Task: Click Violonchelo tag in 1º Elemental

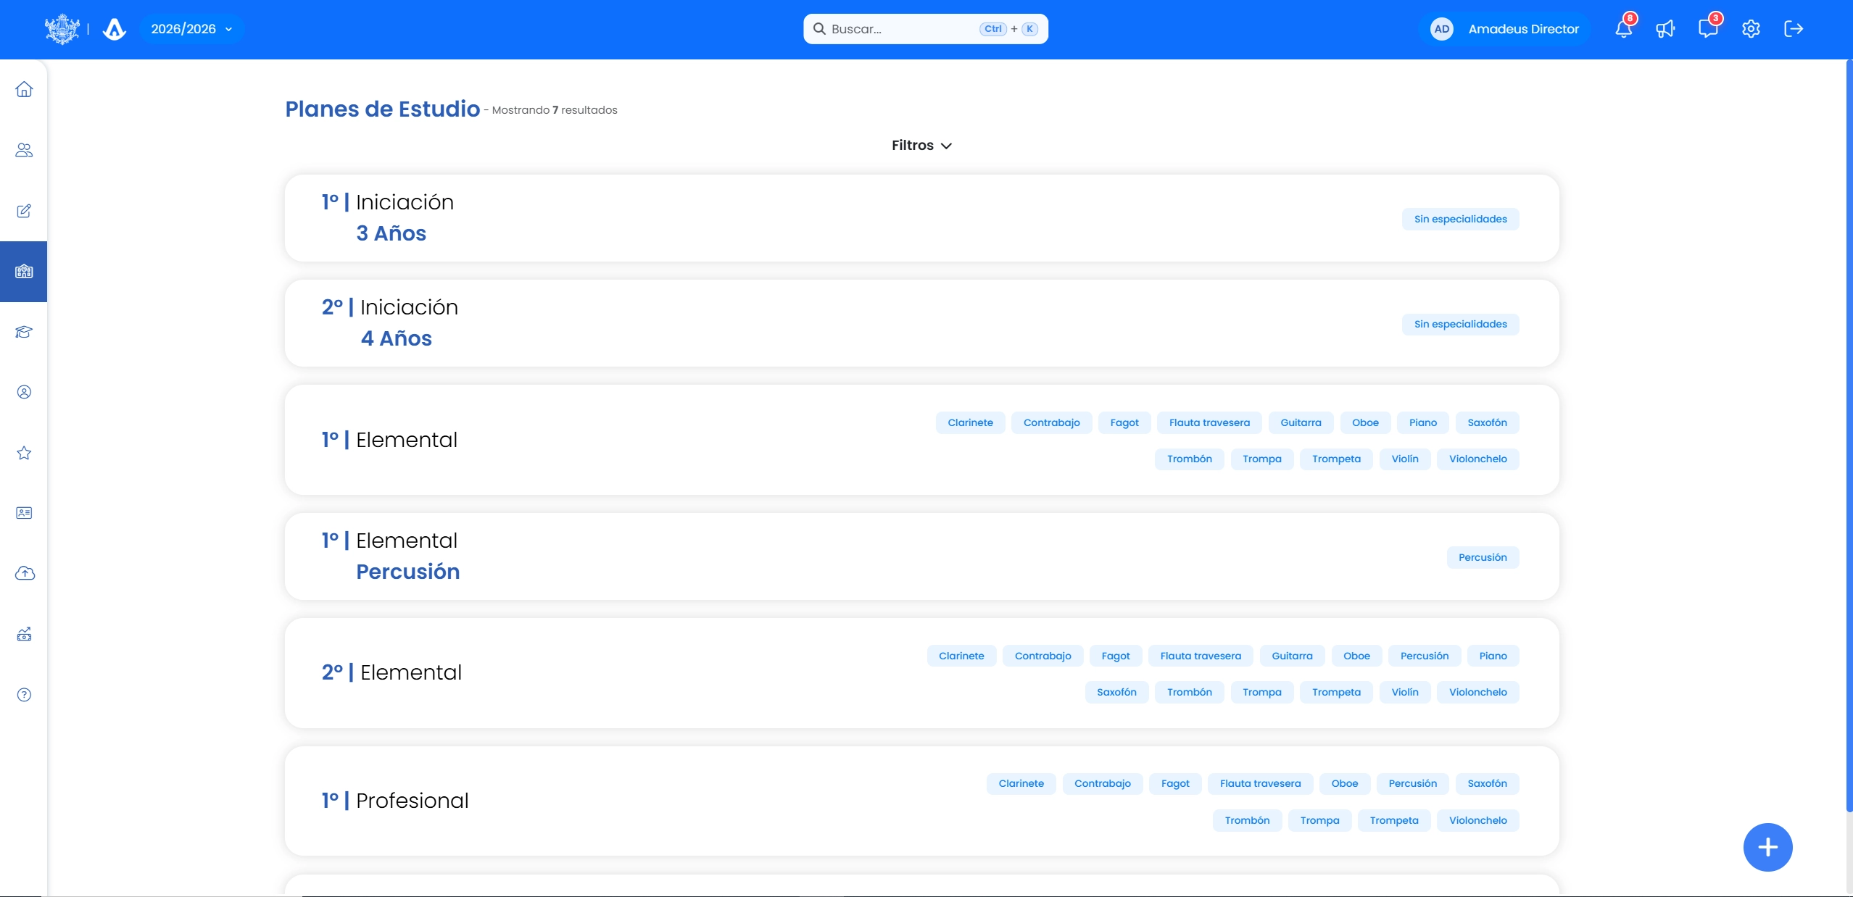Action: 1477,459
